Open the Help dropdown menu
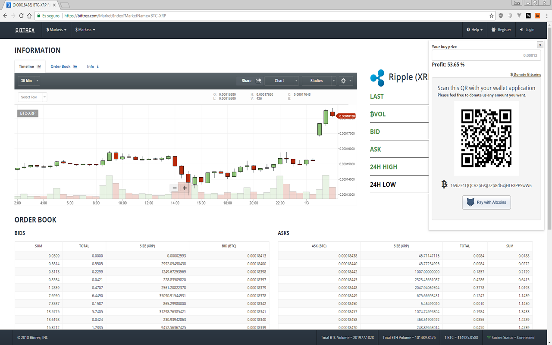552x345 pixels. [474, 30]
